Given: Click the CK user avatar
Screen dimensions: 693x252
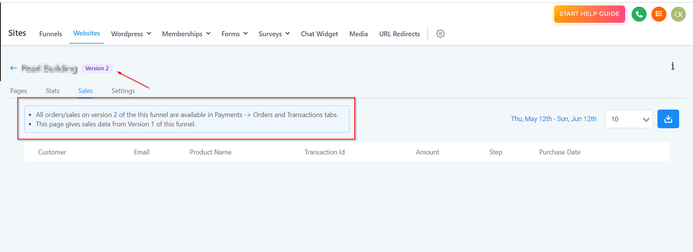Looking at the screenshot, I should (x=678, y=14).
